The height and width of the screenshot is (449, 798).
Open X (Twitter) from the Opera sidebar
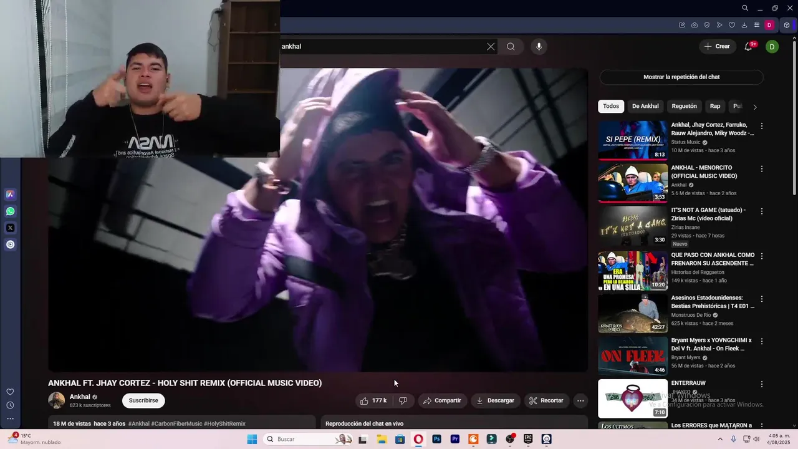pyautogui.click(x=10, y=228)
